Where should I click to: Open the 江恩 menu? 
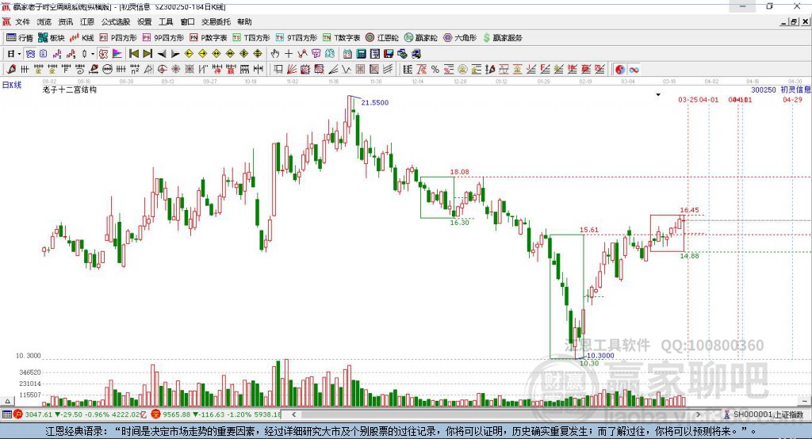86,22
